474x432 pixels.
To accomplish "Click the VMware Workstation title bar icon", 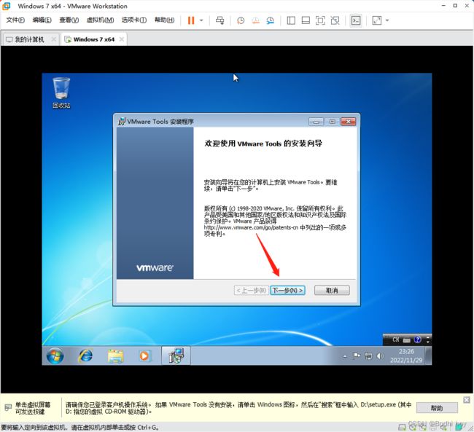I will (6, 6).
